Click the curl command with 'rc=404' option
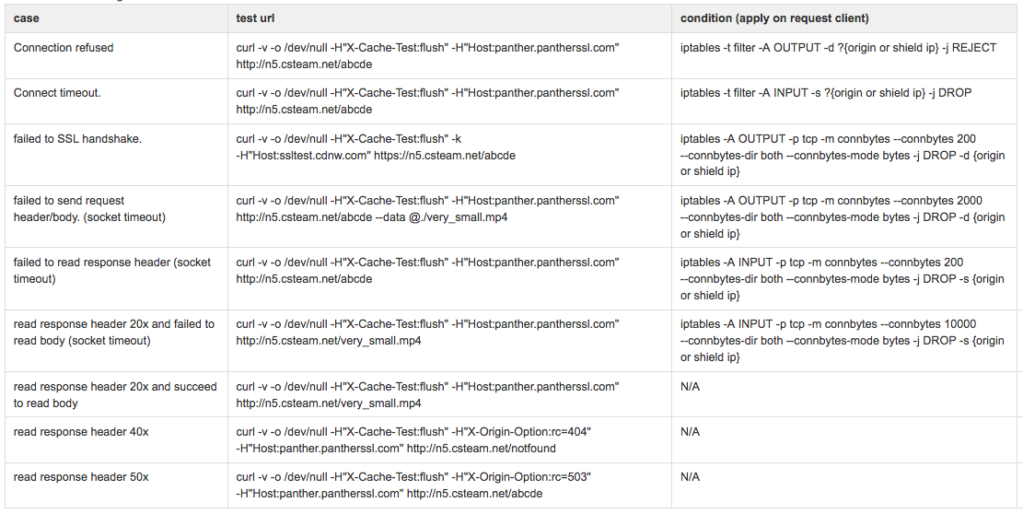1023x514 pixels. 413,440
